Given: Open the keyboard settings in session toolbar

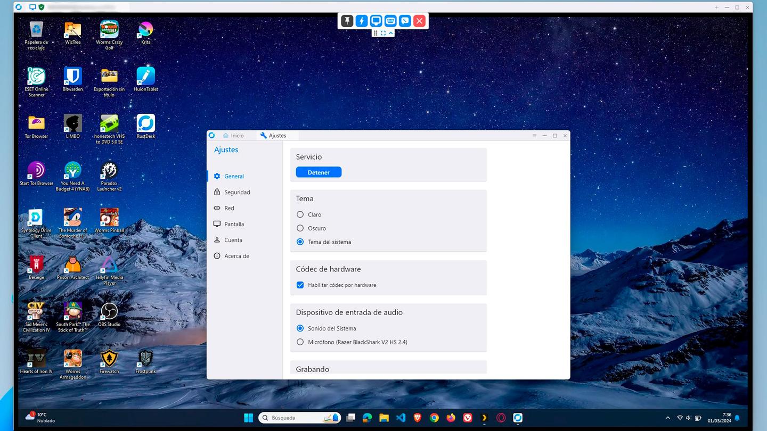Looking at the screenshot, I should tap(390, 21).
